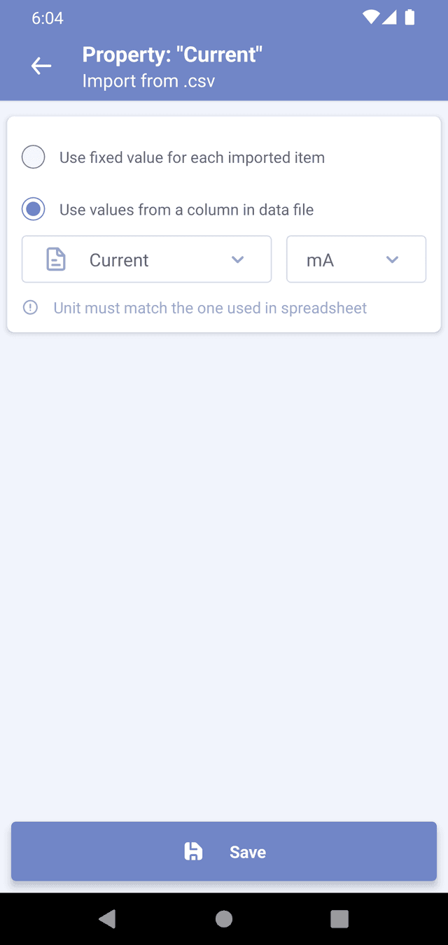Tap the back arrow in the header
Image resolution: width=448 pixels, height=945 pixels.
pos(41,66)
